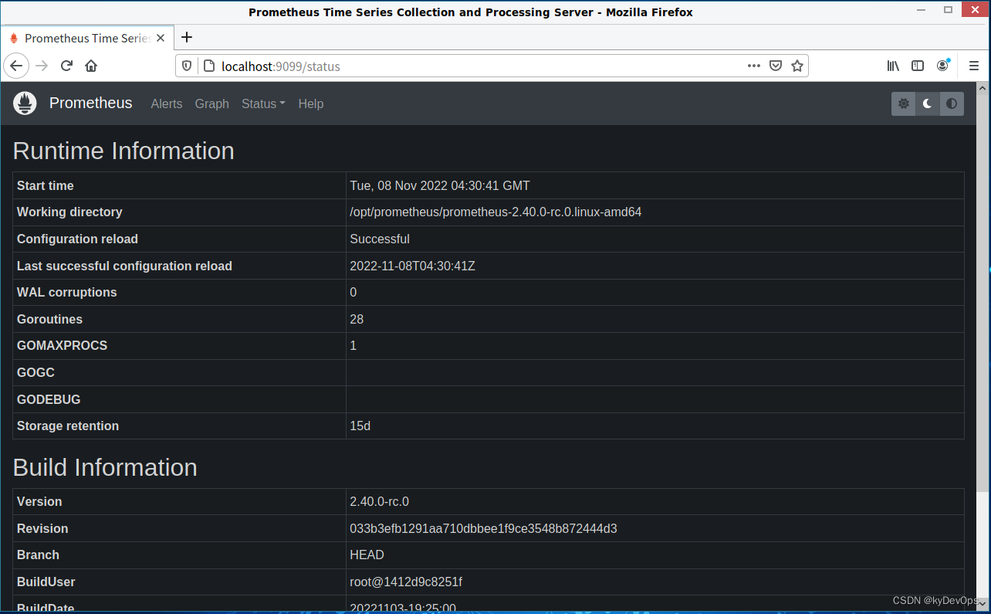Click the GOGC row label

(x=36, y=372)
